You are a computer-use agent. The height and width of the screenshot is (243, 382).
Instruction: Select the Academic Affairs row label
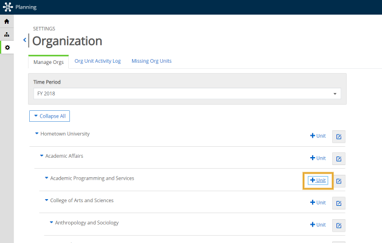(64, 156)
